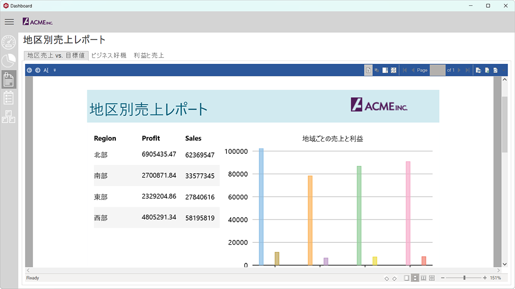The height and width of the screenshot is (289, 515).
Task: Click the sales value 33577345
Action: (200, 176)
